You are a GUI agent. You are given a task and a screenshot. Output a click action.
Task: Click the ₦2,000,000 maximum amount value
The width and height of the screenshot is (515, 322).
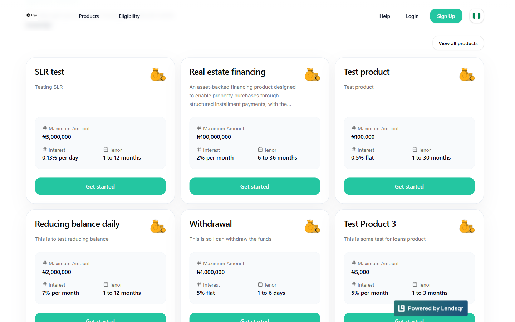click(57, 272)
